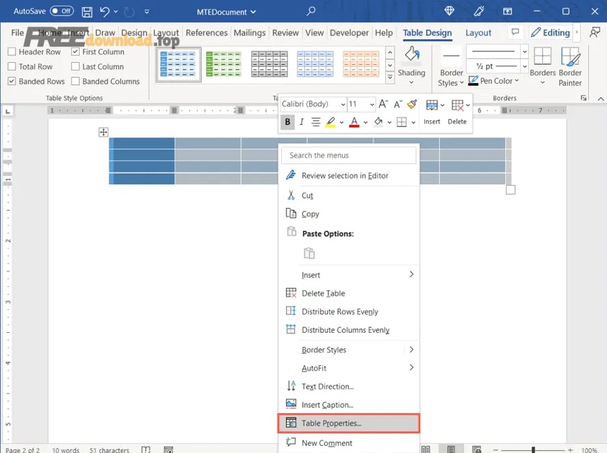Click the 10 words status bar count
Viewport: 607px width, 453px height.
[x=65, y=450]
